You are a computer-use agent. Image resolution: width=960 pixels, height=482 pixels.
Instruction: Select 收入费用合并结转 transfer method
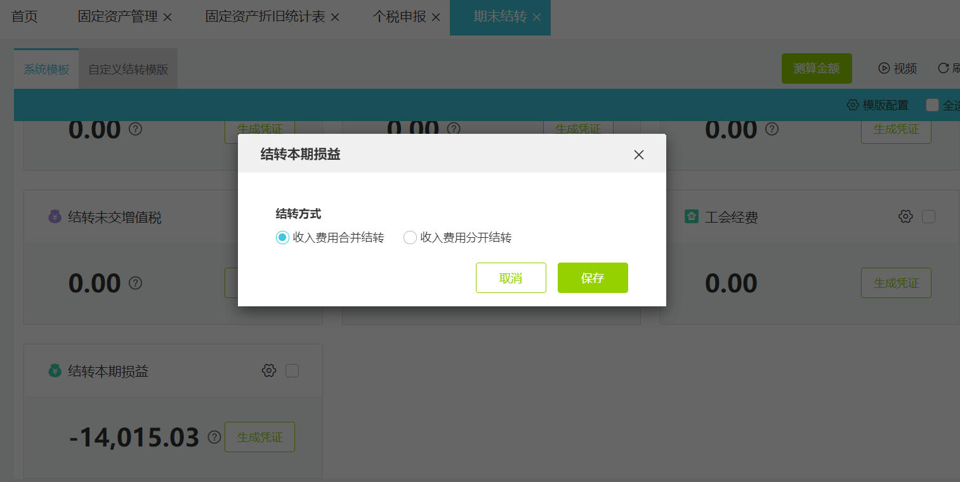[282, 237]
